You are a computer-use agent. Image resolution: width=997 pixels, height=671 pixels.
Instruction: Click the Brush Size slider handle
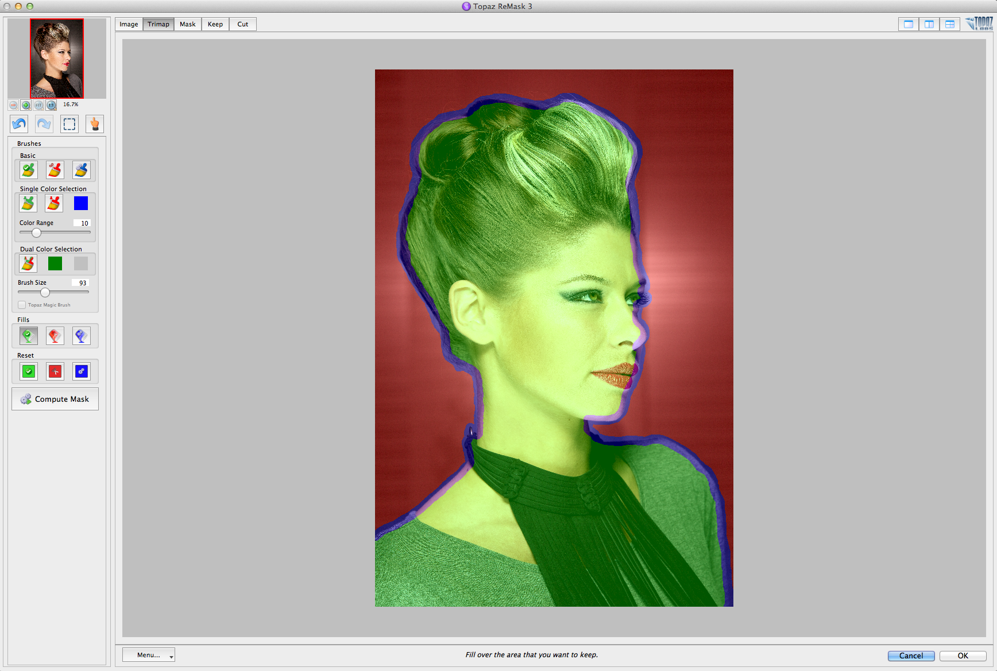[x=45, y=292]
